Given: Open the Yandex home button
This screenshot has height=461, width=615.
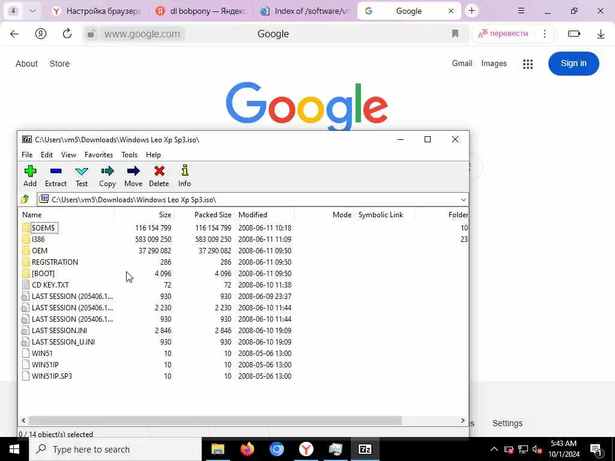Looking at the screenshot, I should click(x=41, y=34).
